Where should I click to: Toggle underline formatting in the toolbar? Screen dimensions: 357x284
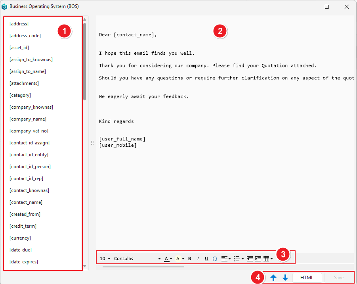206,259
